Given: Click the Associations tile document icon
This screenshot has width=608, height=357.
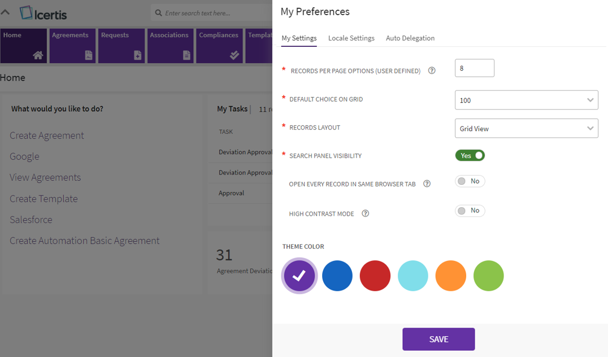Looking at the screenshot, I should point(186,55).
